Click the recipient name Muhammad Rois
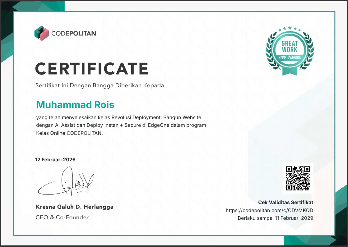348x247 pixels. [75, 105]
